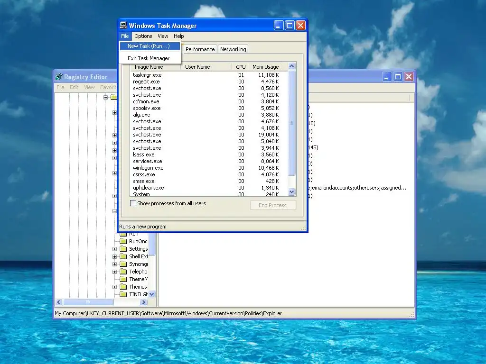This screenshot has height=364, width=486.
Task: Select the Shell Ext folder icon
Action: point(123,256)
